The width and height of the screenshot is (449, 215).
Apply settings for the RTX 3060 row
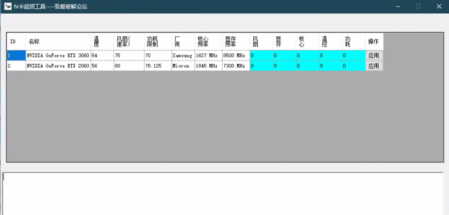click(374, 55)
